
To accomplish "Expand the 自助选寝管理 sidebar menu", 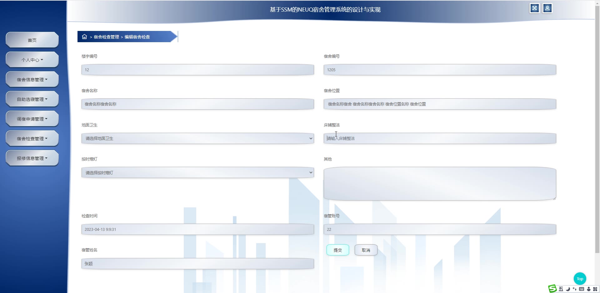I will pos(32,99).
